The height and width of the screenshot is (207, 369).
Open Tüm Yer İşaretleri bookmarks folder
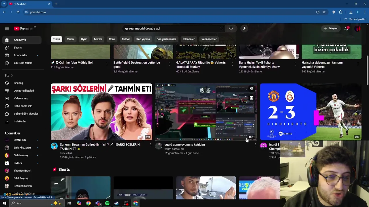355,19
